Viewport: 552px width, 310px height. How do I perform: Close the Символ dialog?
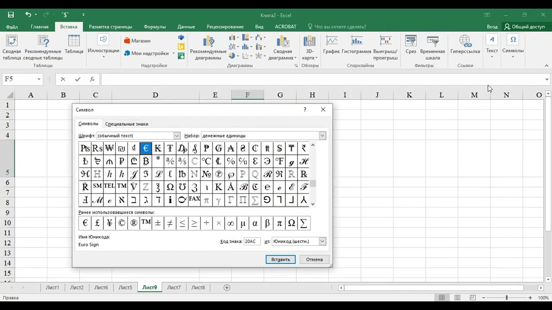click(x=323, y=109)
